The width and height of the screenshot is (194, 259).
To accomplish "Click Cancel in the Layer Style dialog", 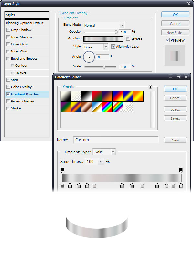I will [175, 23].
